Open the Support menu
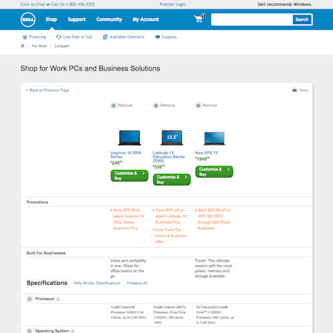This screenshot has height=333, width=333. coord(77,19)
